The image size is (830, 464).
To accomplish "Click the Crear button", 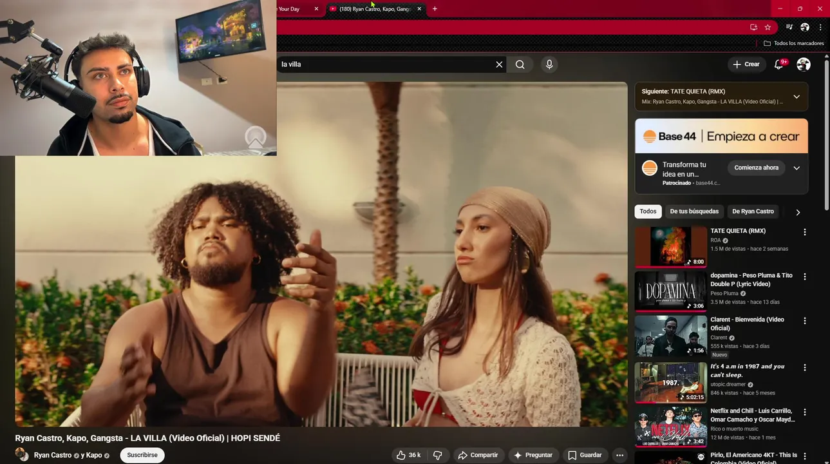I will (746, 64).
